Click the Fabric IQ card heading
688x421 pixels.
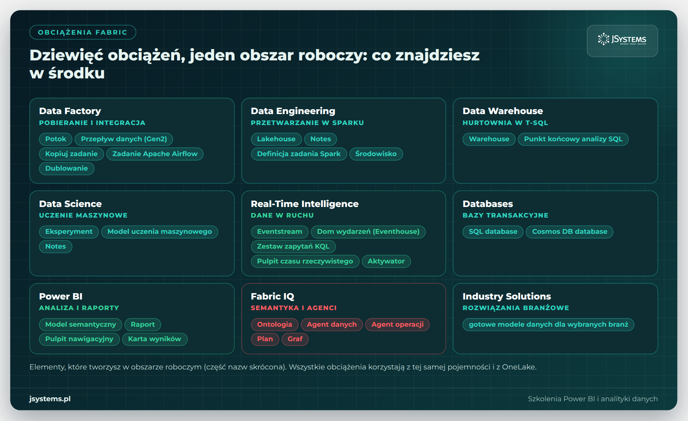coord(272,296)
